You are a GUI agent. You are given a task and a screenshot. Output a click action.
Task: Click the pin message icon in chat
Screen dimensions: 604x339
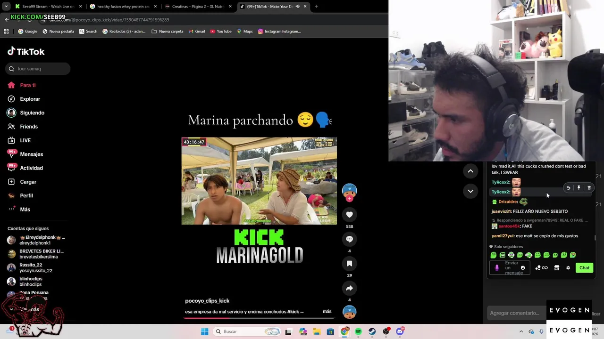pyautogui.click(x=579, y=188)
